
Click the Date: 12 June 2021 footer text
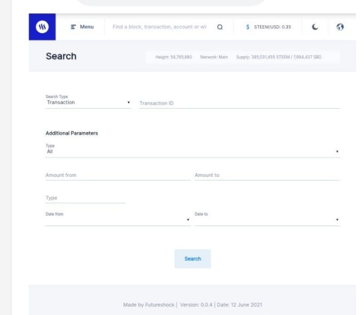(239, 305)
